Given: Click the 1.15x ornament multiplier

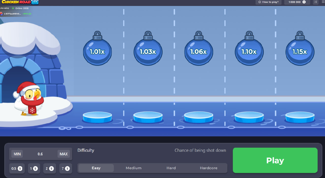Looking at the screenshot, I should point(300,51).
